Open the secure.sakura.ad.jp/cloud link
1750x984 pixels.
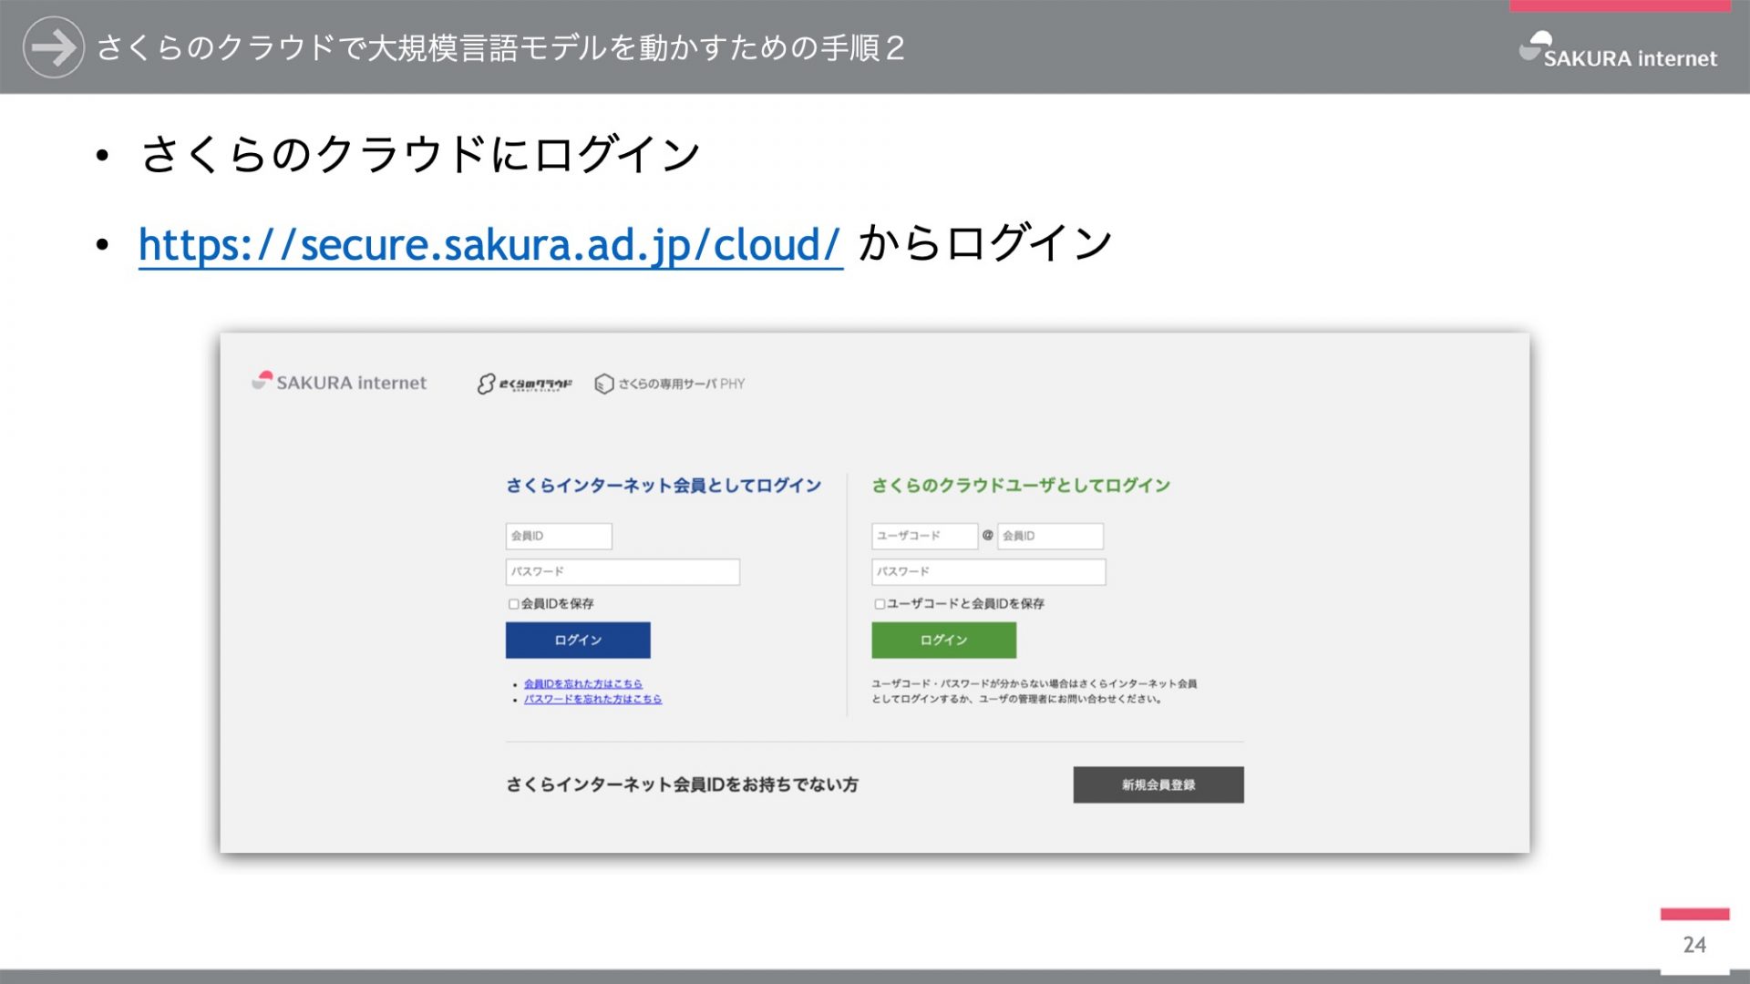[489, 244]
